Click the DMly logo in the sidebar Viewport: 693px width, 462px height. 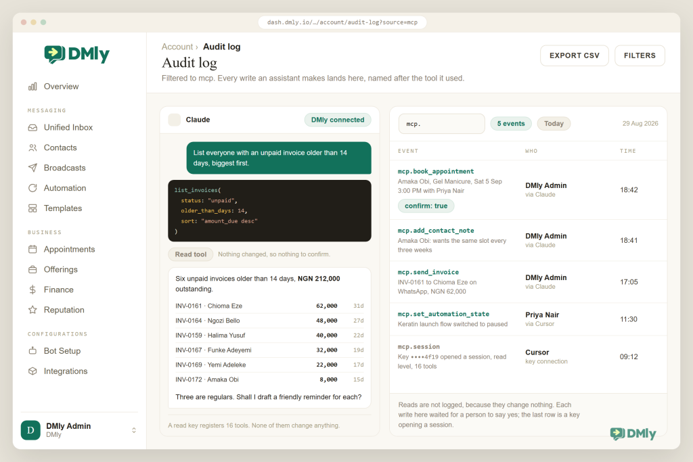[76, 54]
